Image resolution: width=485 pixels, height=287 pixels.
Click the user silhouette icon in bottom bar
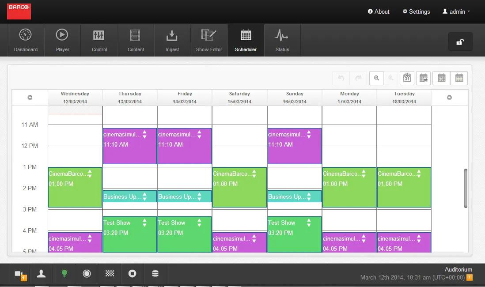click(42, 274)
